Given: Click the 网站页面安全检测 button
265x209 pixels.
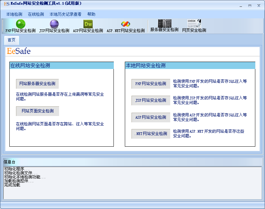Looking at the screenshot, I should 37,111.
